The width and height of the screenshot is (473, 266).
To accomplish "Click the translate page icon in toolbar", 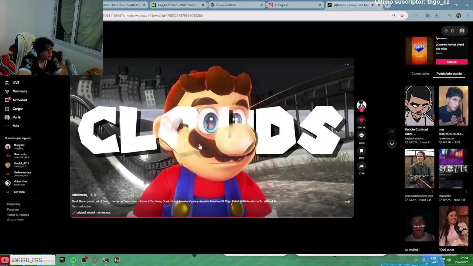I will [428, 16].
